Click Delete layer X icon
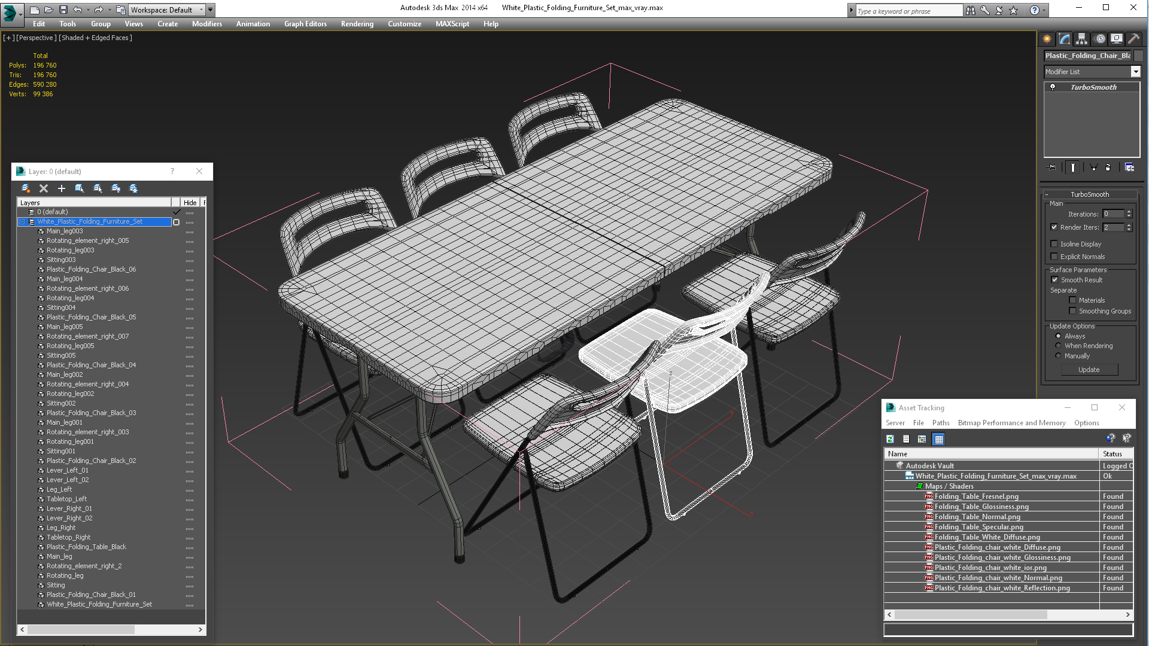1149x646 pixels. [44, 188]
